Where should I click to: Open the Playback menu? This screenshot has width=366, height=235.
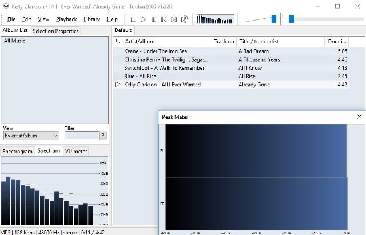[66, 19]
